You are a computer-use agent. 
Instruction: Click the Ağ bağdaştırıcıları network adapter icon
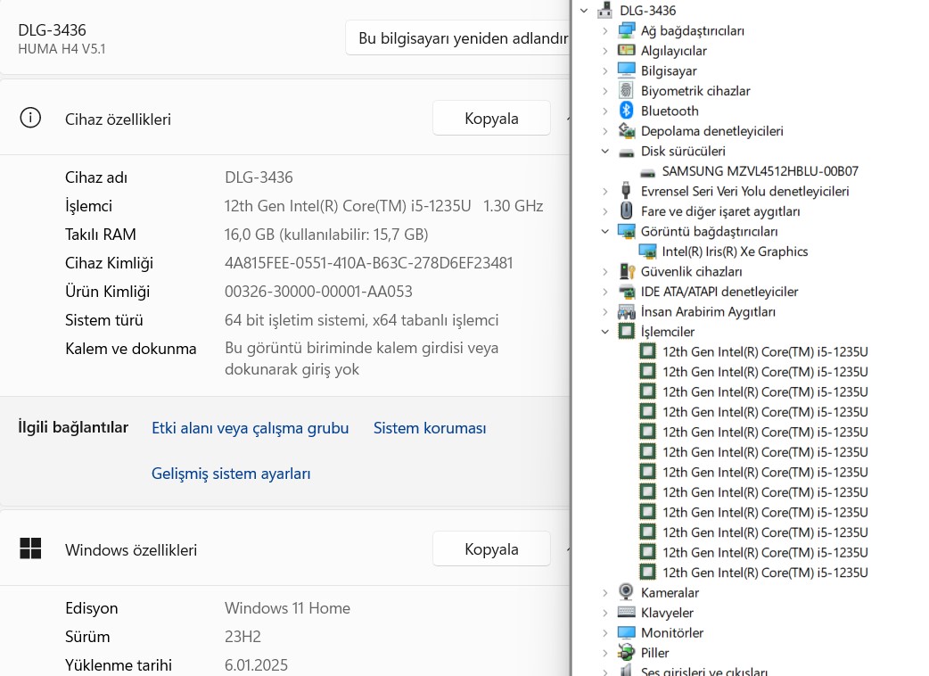pyautogui.click(x=626, y=30)
